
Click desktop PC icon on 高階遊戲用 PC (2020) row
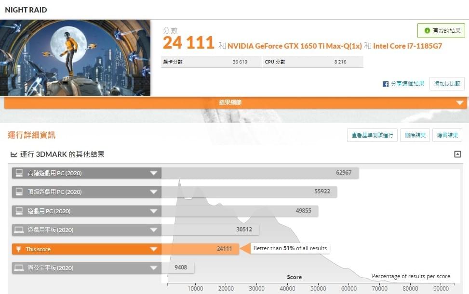tap(19, 173)
